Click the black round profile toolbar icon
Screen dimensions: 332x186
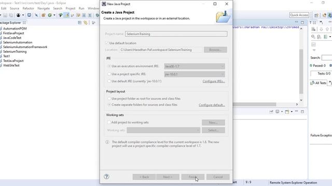click(19, 15)
